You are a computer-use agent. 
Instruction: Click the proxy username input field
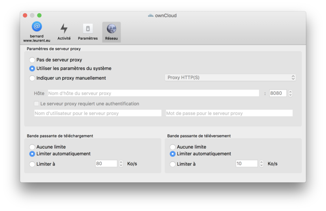click(98, 113)
